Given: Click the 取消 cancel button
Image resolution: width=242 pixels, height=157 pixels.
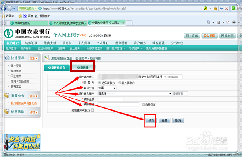Looking at the screenshot, I should point(178,120).
